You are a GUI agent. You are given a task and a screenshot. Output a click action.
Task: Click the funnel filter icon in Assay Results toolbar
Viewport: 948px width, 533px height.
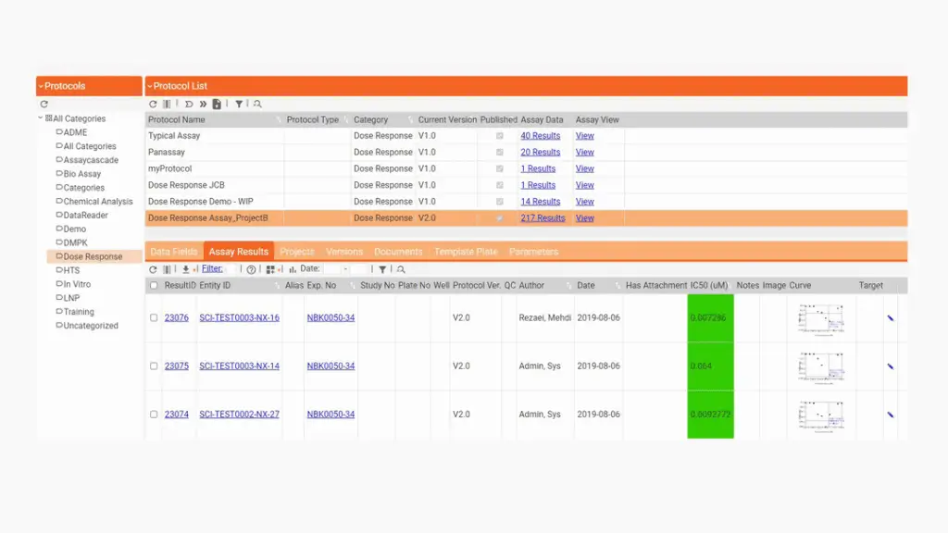point(382,269)
